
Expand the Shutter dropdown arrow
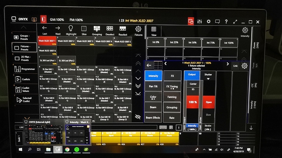pyautogui.click(x=208, y=79)
